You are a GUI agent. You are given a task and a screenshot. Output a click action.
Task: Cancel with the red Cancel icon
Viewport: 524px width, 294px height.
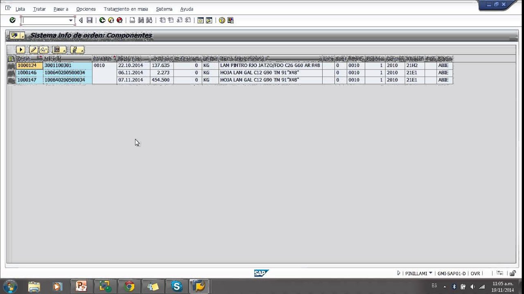click(x=120, y=20)
